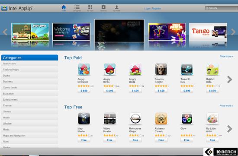Get Motocross Kings with Free button
The width and height of the screenshot is (238, 156).
point(135,140)
